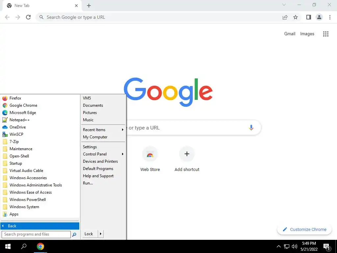The image size is (337, 253).
Task: Open Microsoft Edge from the Start menu
Action: 40,113
